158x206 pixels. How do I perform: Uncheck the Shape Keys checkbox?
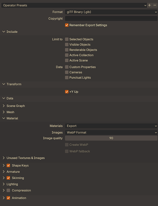8,165
